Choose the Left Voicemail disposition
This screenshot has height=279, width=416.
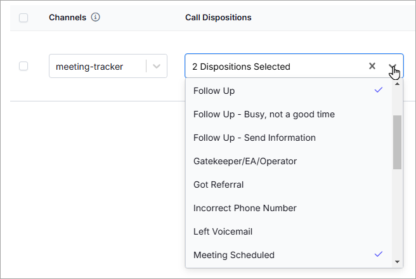(289, 231)
